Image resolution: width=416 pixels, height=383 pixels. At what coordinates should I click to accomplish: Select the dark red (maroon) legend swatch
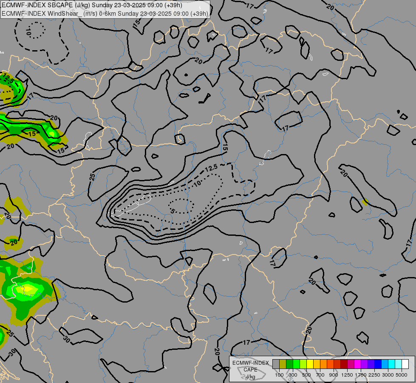point(344,364)
